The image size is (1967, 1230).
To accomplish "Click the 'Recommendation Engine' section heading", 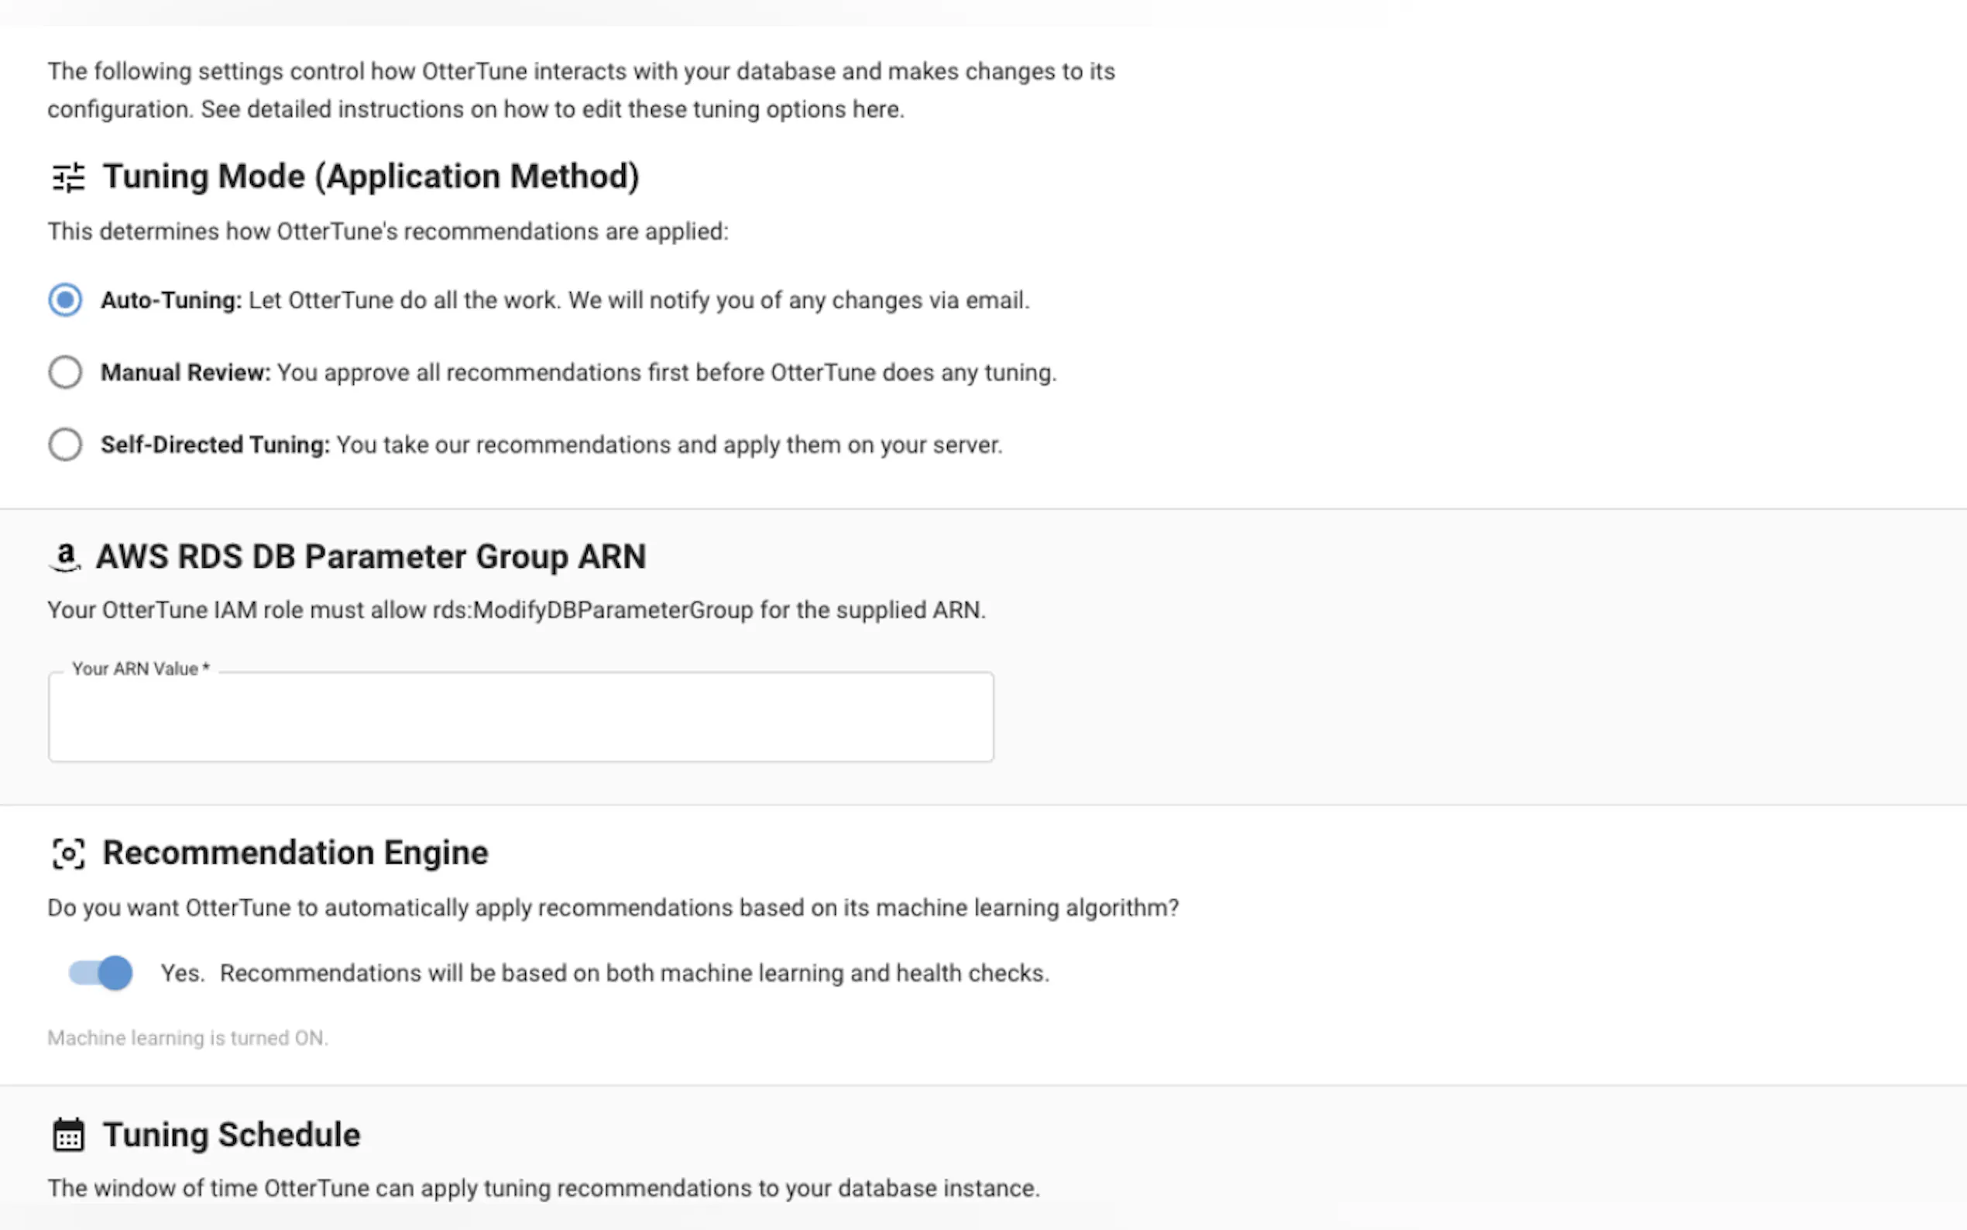I will (295, 854).
